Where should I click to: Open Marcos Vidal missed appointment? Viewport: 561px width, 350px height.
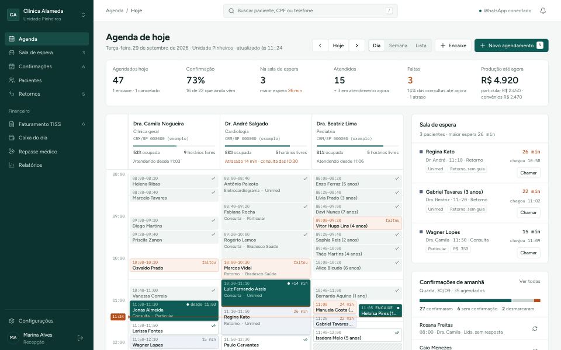point(266,268)
